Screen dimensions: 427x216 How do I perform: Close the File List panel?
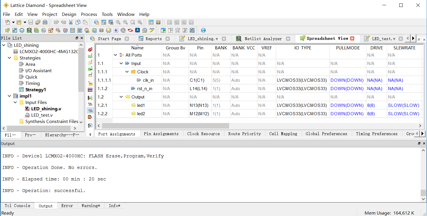(x=82, y=38)
